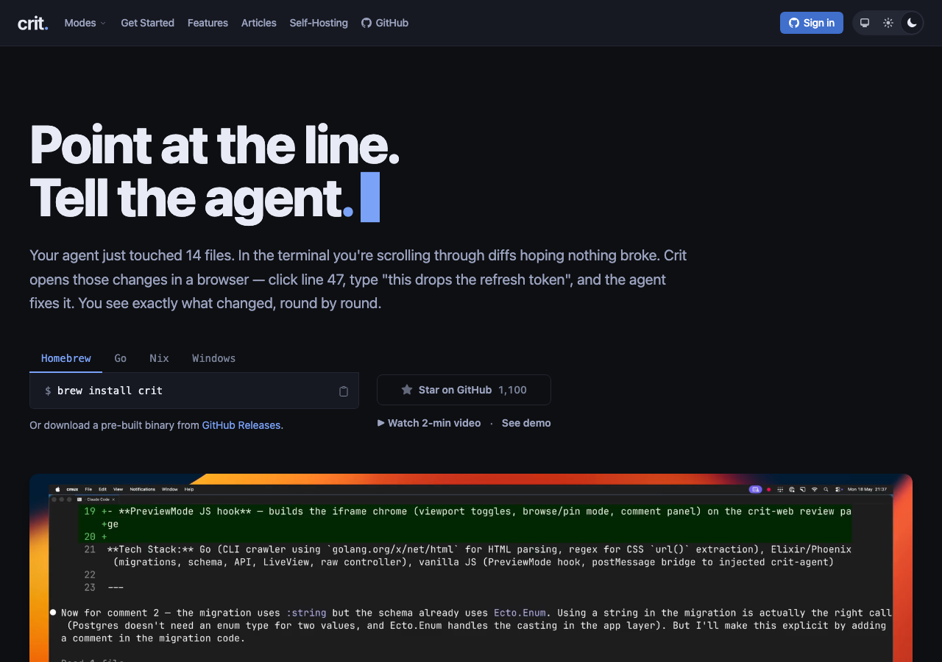This screenshot has height=662, width=942.
Task: Click the "brew install crit" command text
Action: (110, 391)
